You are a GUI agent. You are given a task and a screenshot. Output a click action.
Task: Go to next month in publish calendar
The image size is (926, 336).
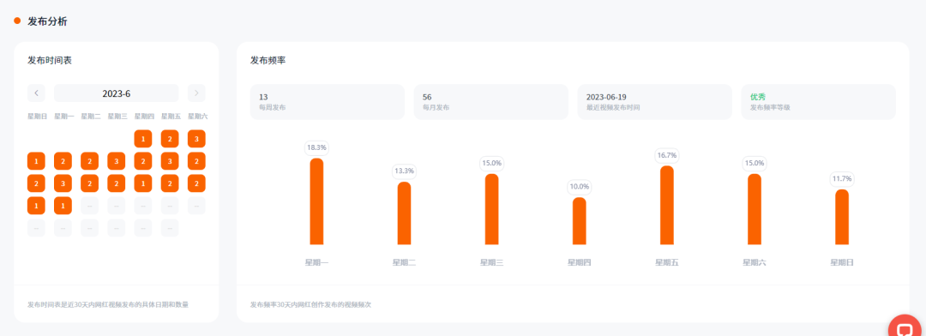[196, 93]
